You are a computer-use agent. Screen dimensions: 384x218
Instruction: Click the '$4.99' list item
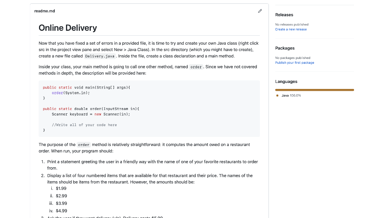pos(61,211)
